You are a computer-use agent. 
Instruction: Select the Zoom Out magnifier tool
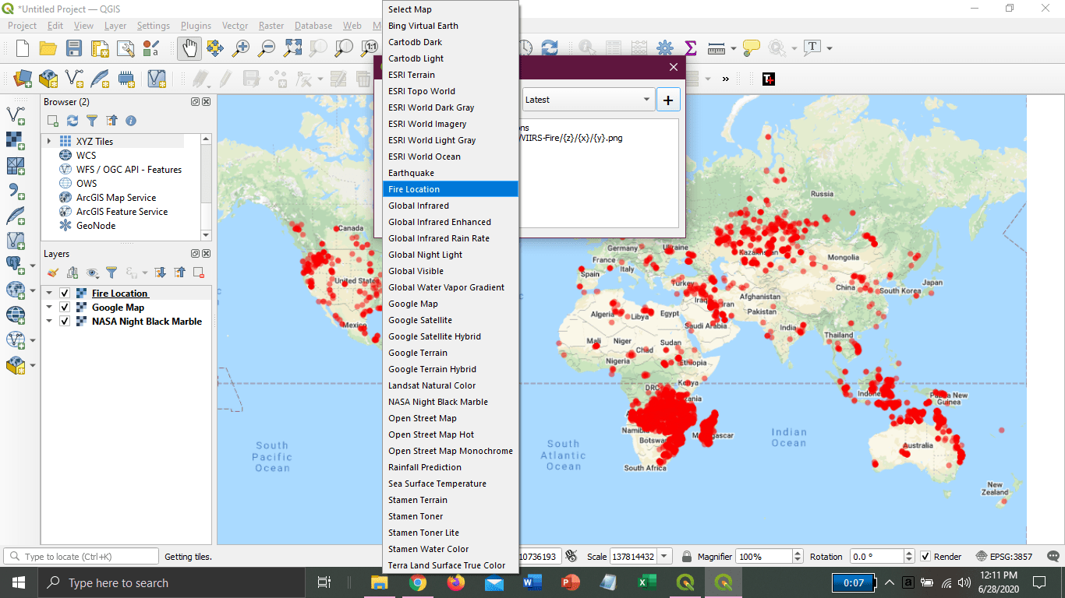point(267,48)
